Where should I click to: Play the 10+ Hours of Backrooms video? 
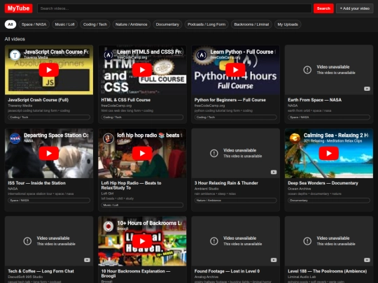point(142,241)
